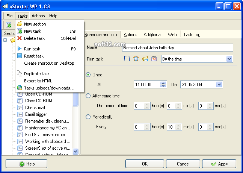
Task: Click the Duplicate task pages icon
Action: 20,73
